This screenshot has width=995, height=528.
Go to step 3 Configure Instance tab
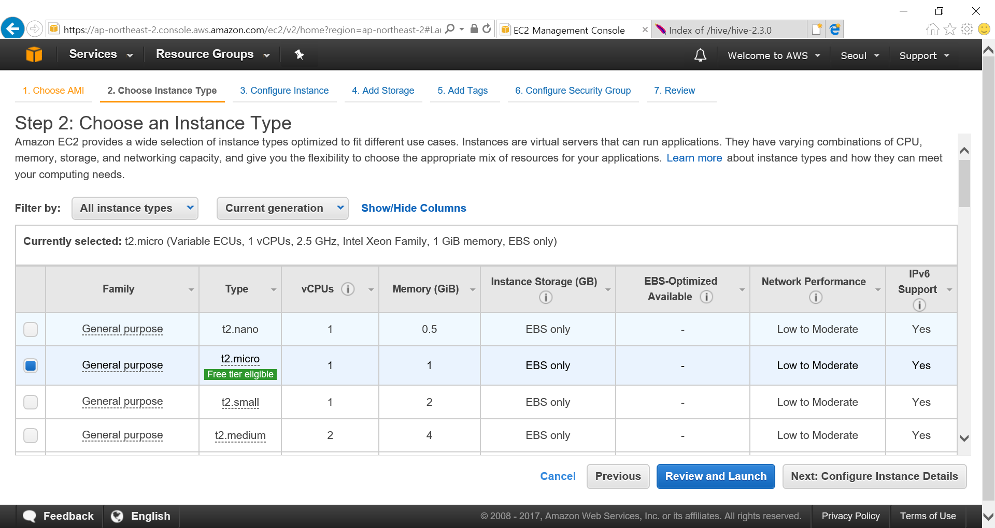285,91
